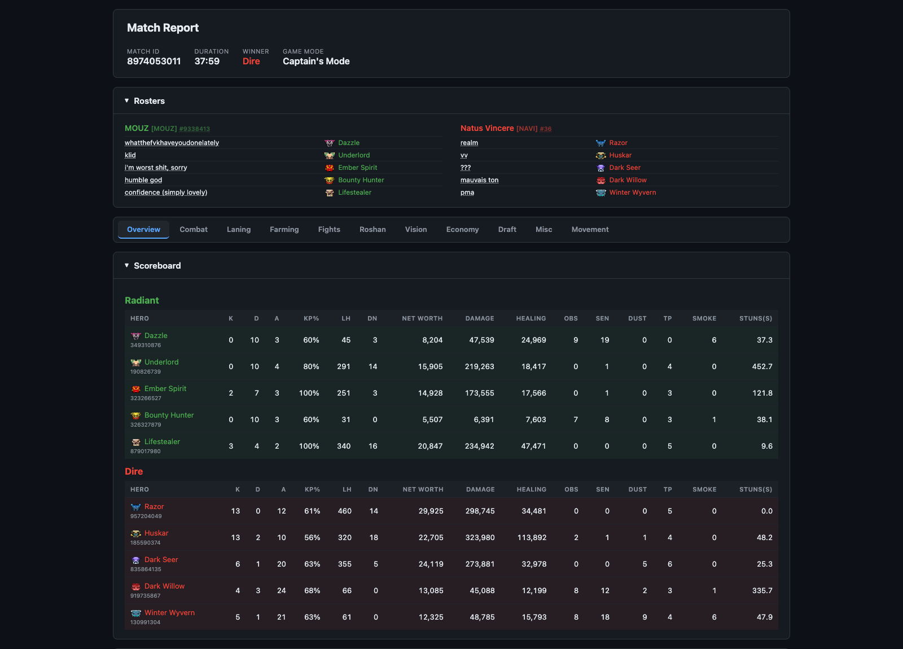Open player whatthefvkhaveyoudonelately's profile link
The height and width of the screenshot is (649, 903).
pos(172,143)
